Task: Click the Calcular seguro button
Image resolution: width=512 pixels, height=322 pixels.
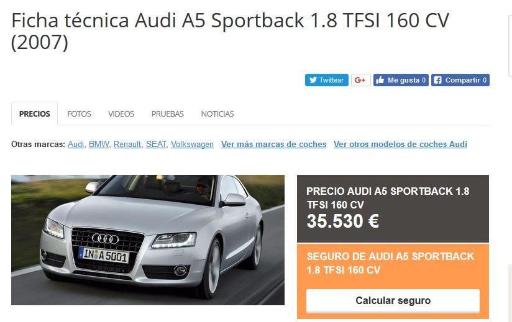Action: click(393, 300)
